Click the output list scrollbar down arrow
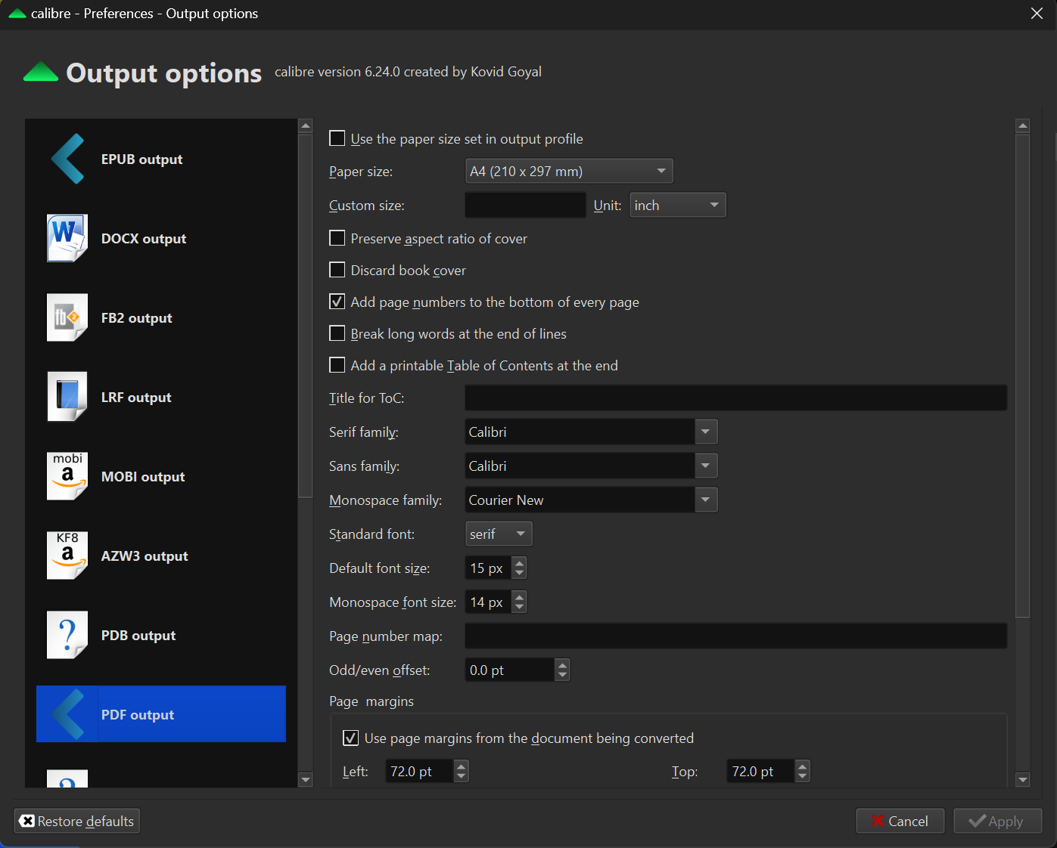Screen dimensions: 1057x848 pos(306,780)
